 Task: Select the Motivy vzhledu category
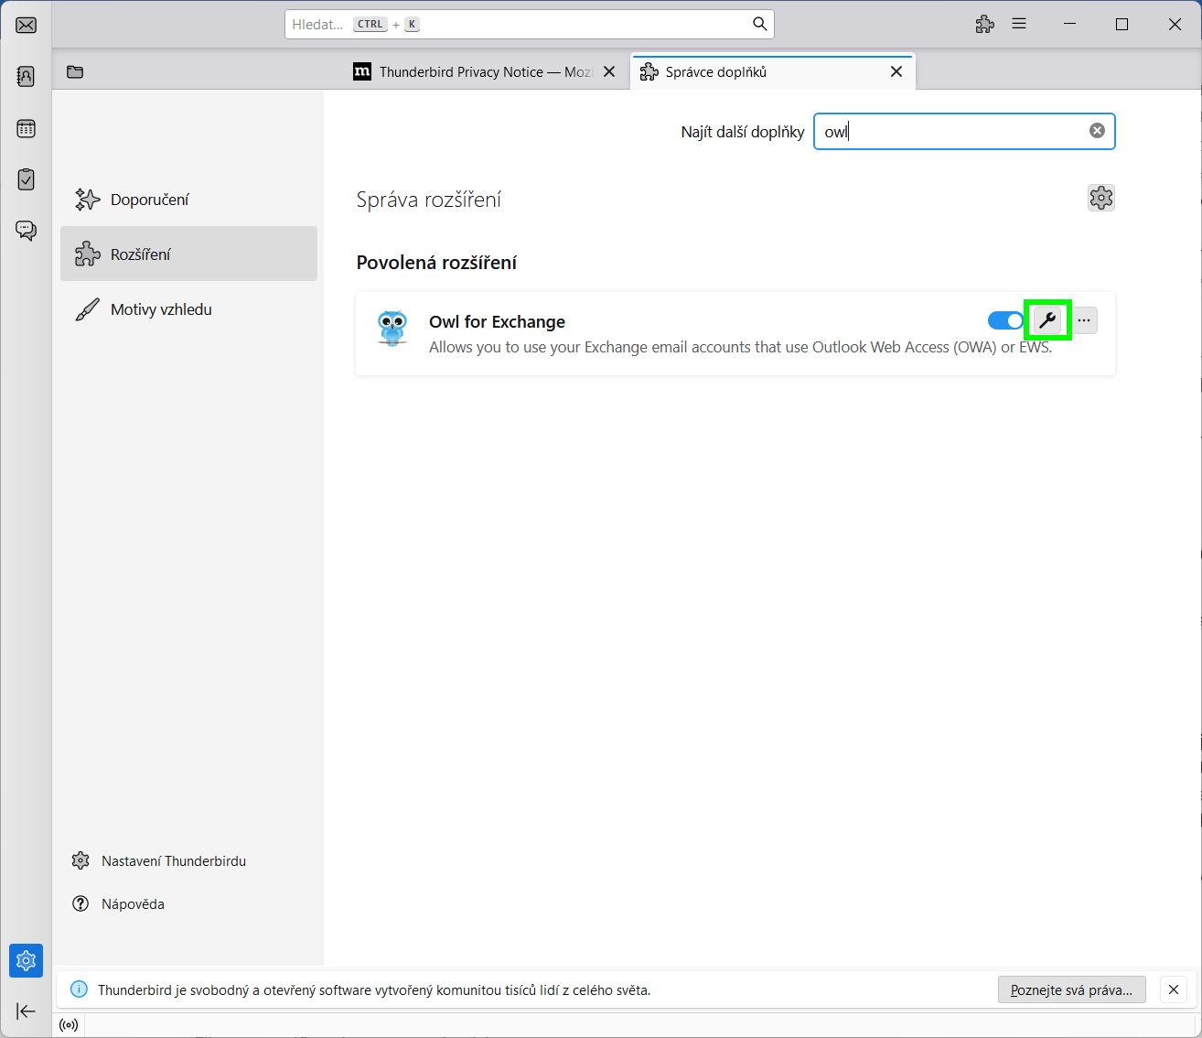point(188,309)
